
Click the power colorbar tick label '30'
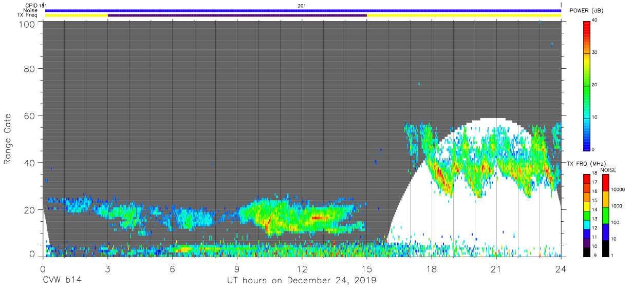[595, 53]
